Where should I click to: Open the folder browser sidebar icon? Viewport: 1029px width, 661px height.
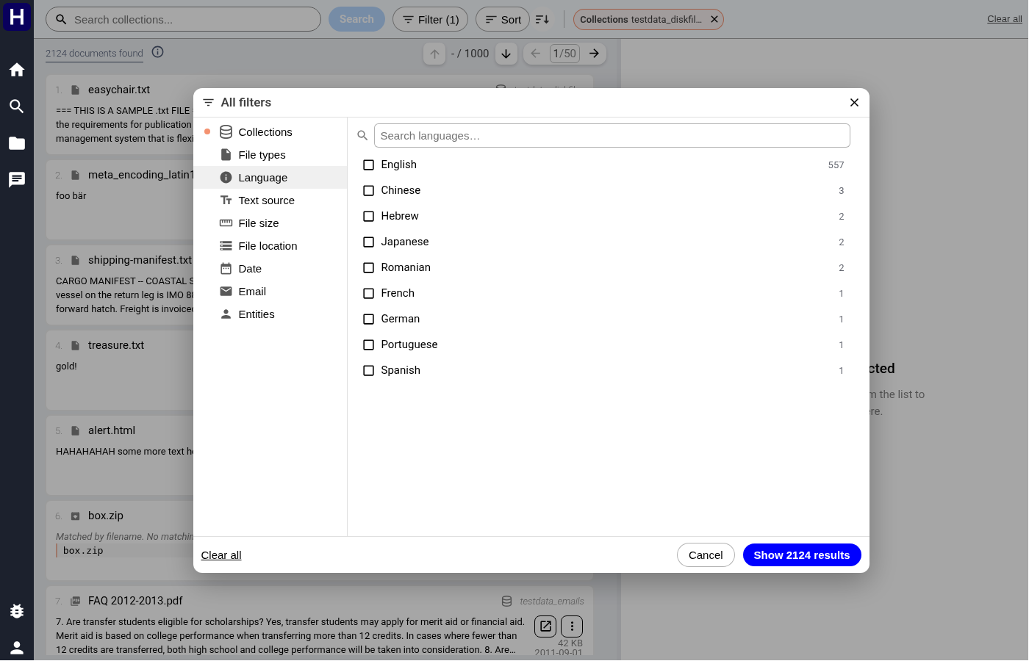click(17, 143)
